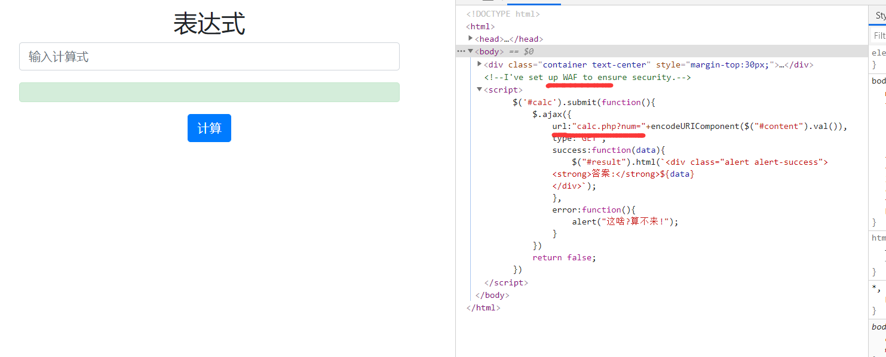The width and height of the screenshot is (886, 357).
Task: Click the 输入计算式 input field
Action: (x=209, y=57)
